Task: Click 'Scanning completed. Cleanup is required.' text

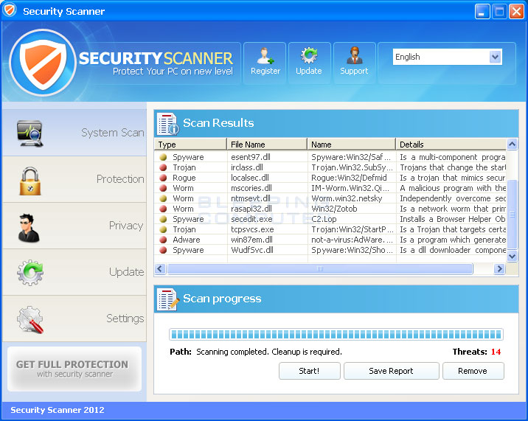Action: [x=269, y=352]
